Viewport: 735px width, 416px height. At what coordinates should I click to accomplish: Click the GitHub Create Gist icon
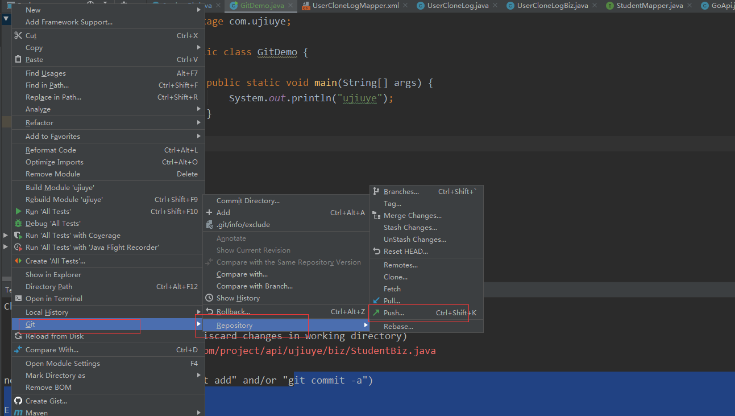pyautogui.click(x=18, y=401)
